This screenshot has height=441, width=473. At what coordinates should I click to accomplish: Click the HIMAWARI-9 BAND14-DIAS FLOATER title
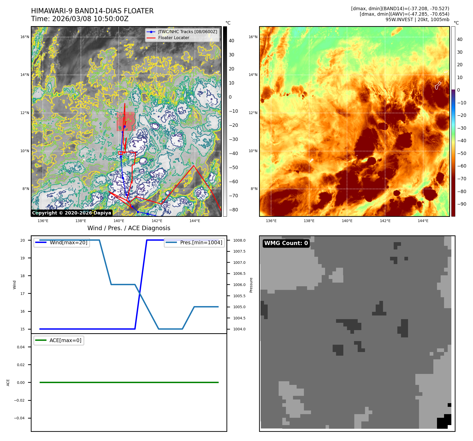point(92,11)
